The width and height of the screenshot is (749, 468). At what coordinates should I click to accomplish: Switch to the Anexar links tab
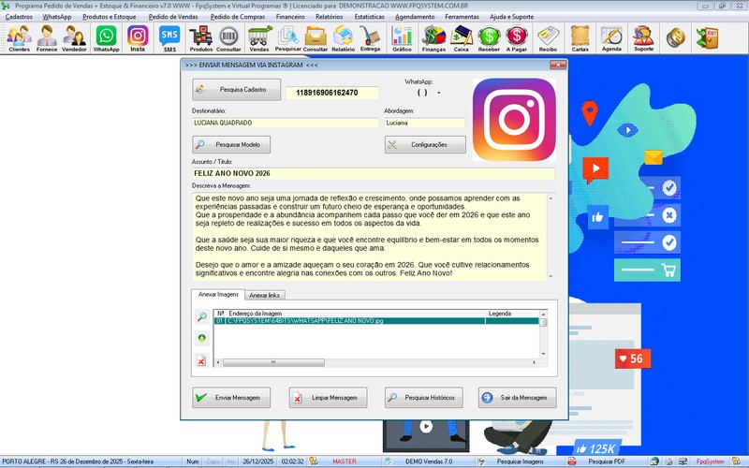pos(265,295)
